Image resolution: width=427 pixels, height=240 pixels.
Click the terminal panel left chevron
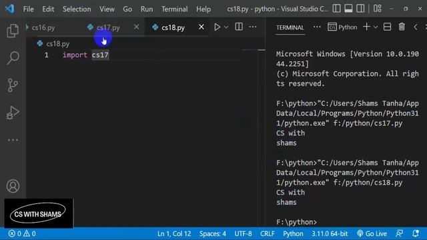(x=415, y=27)
